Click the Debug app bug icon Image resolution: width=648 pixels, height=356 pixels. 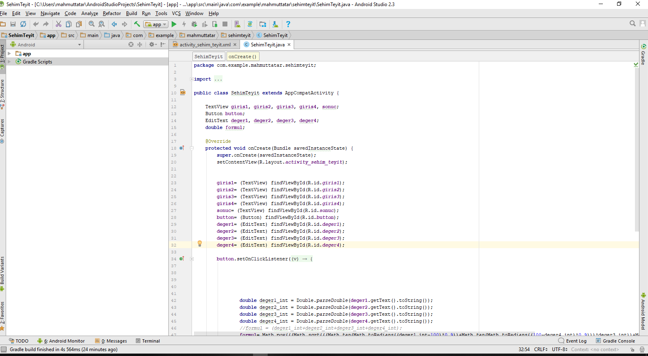194,24
